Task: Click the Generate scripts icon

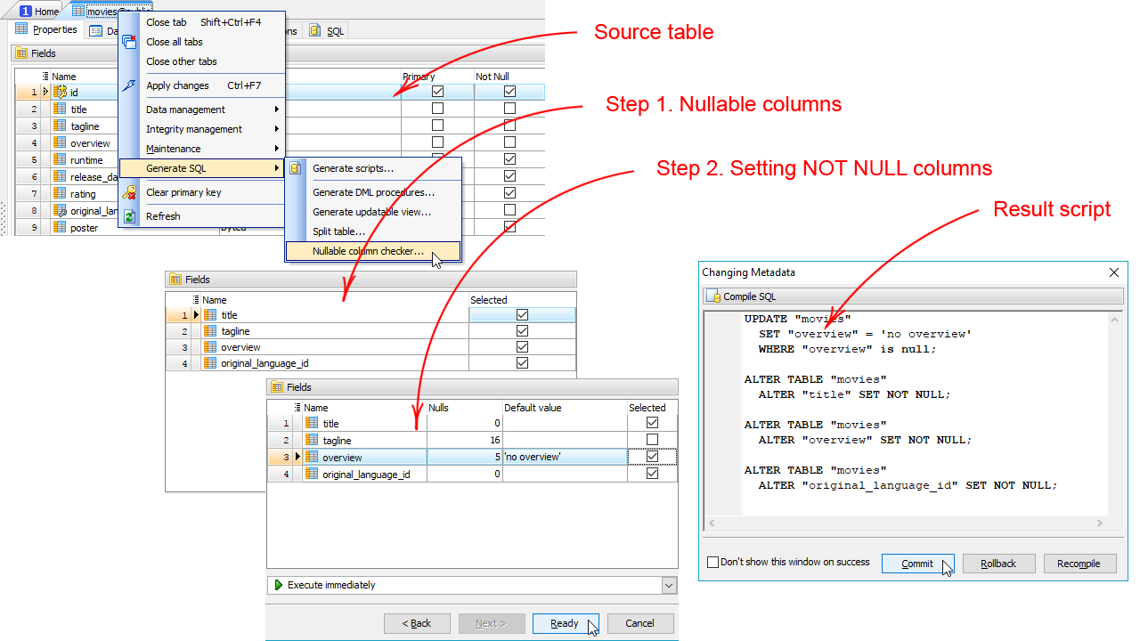Action: tap(296, 168)
